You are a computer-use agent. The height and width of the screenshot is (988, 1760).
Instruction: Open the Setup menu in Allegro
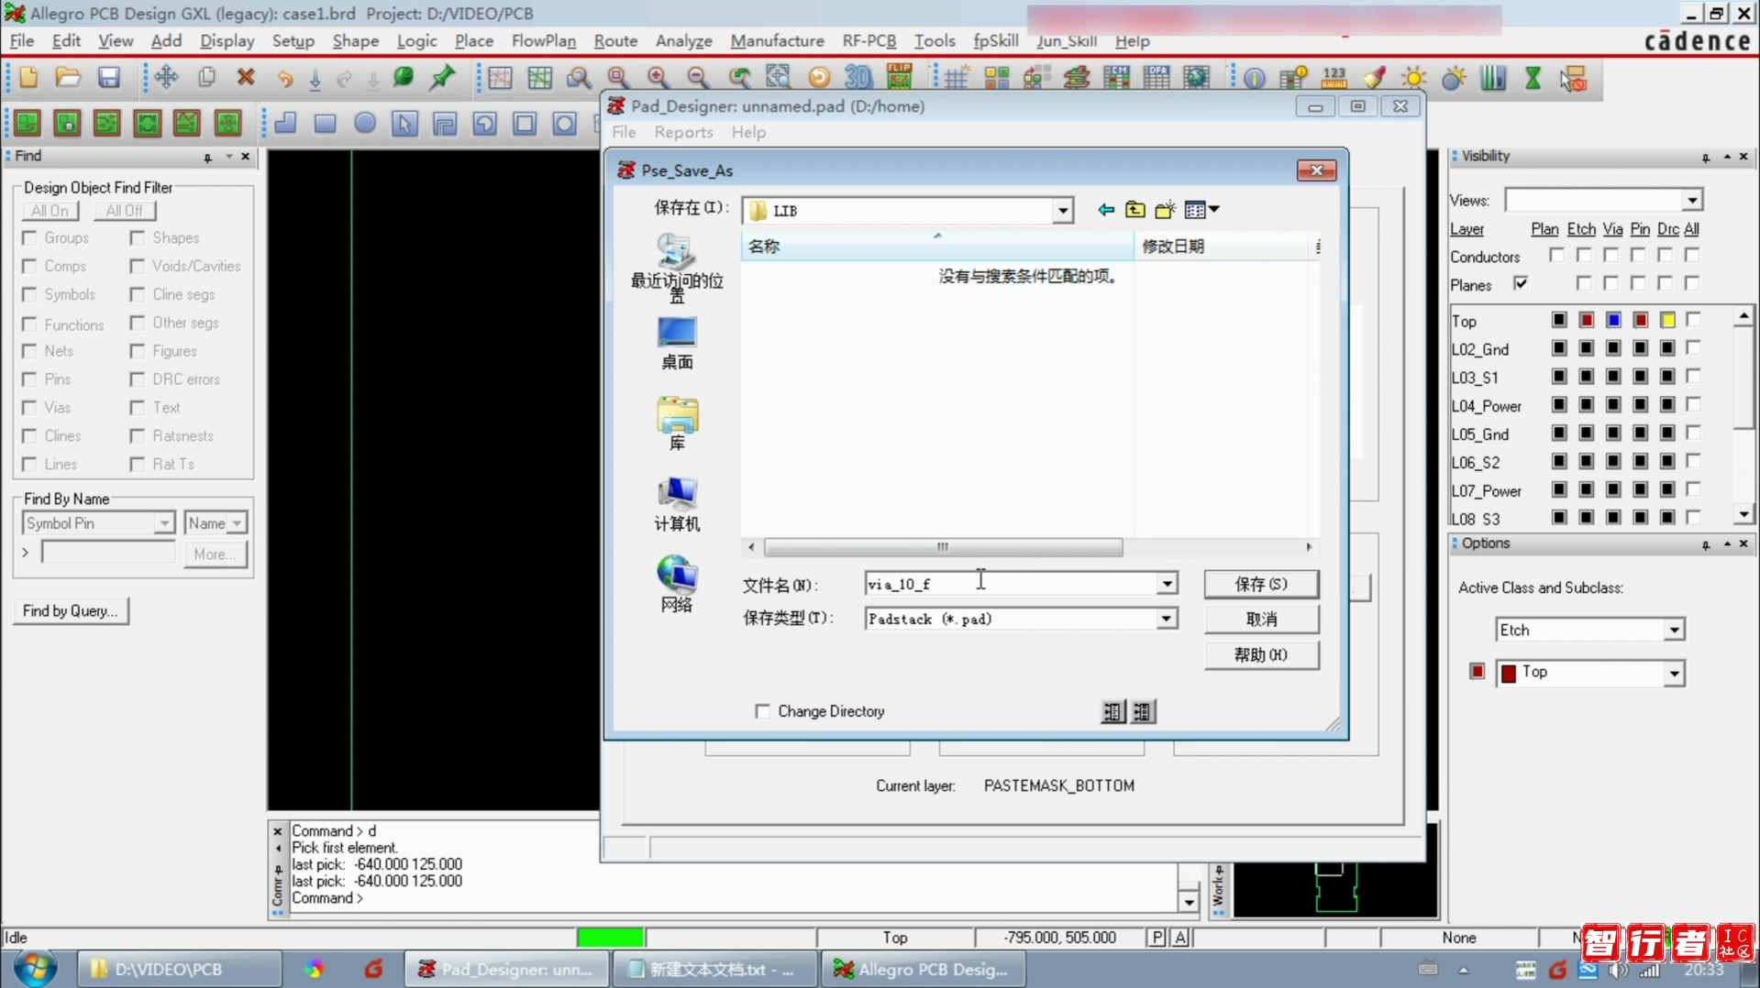click(x=293, y=41)
